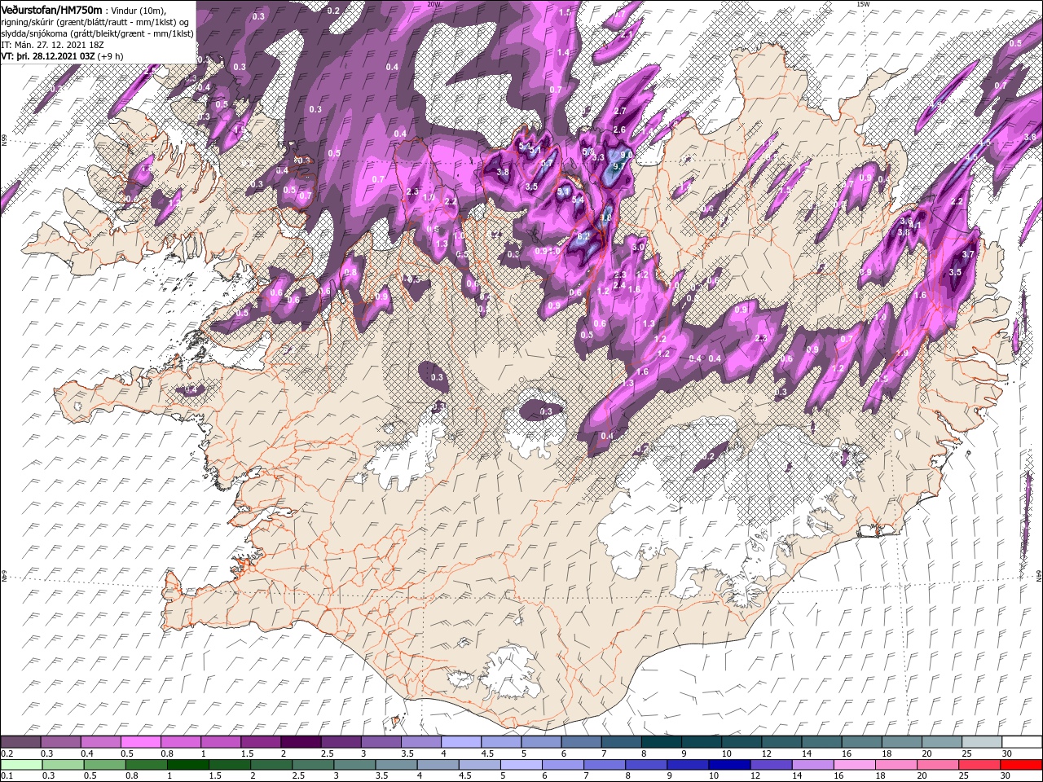
Task: Click the pale green 0.1 swatch in lower legend row
Action: coord(20,764)
